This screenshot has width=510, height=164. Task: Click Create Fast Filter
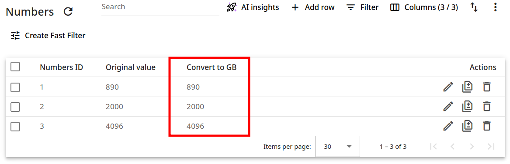coord(48,36)
